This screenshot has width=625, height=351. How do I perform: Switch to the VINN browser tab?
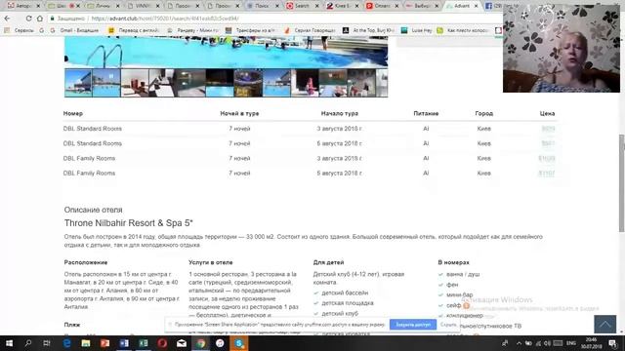(143, 6)
